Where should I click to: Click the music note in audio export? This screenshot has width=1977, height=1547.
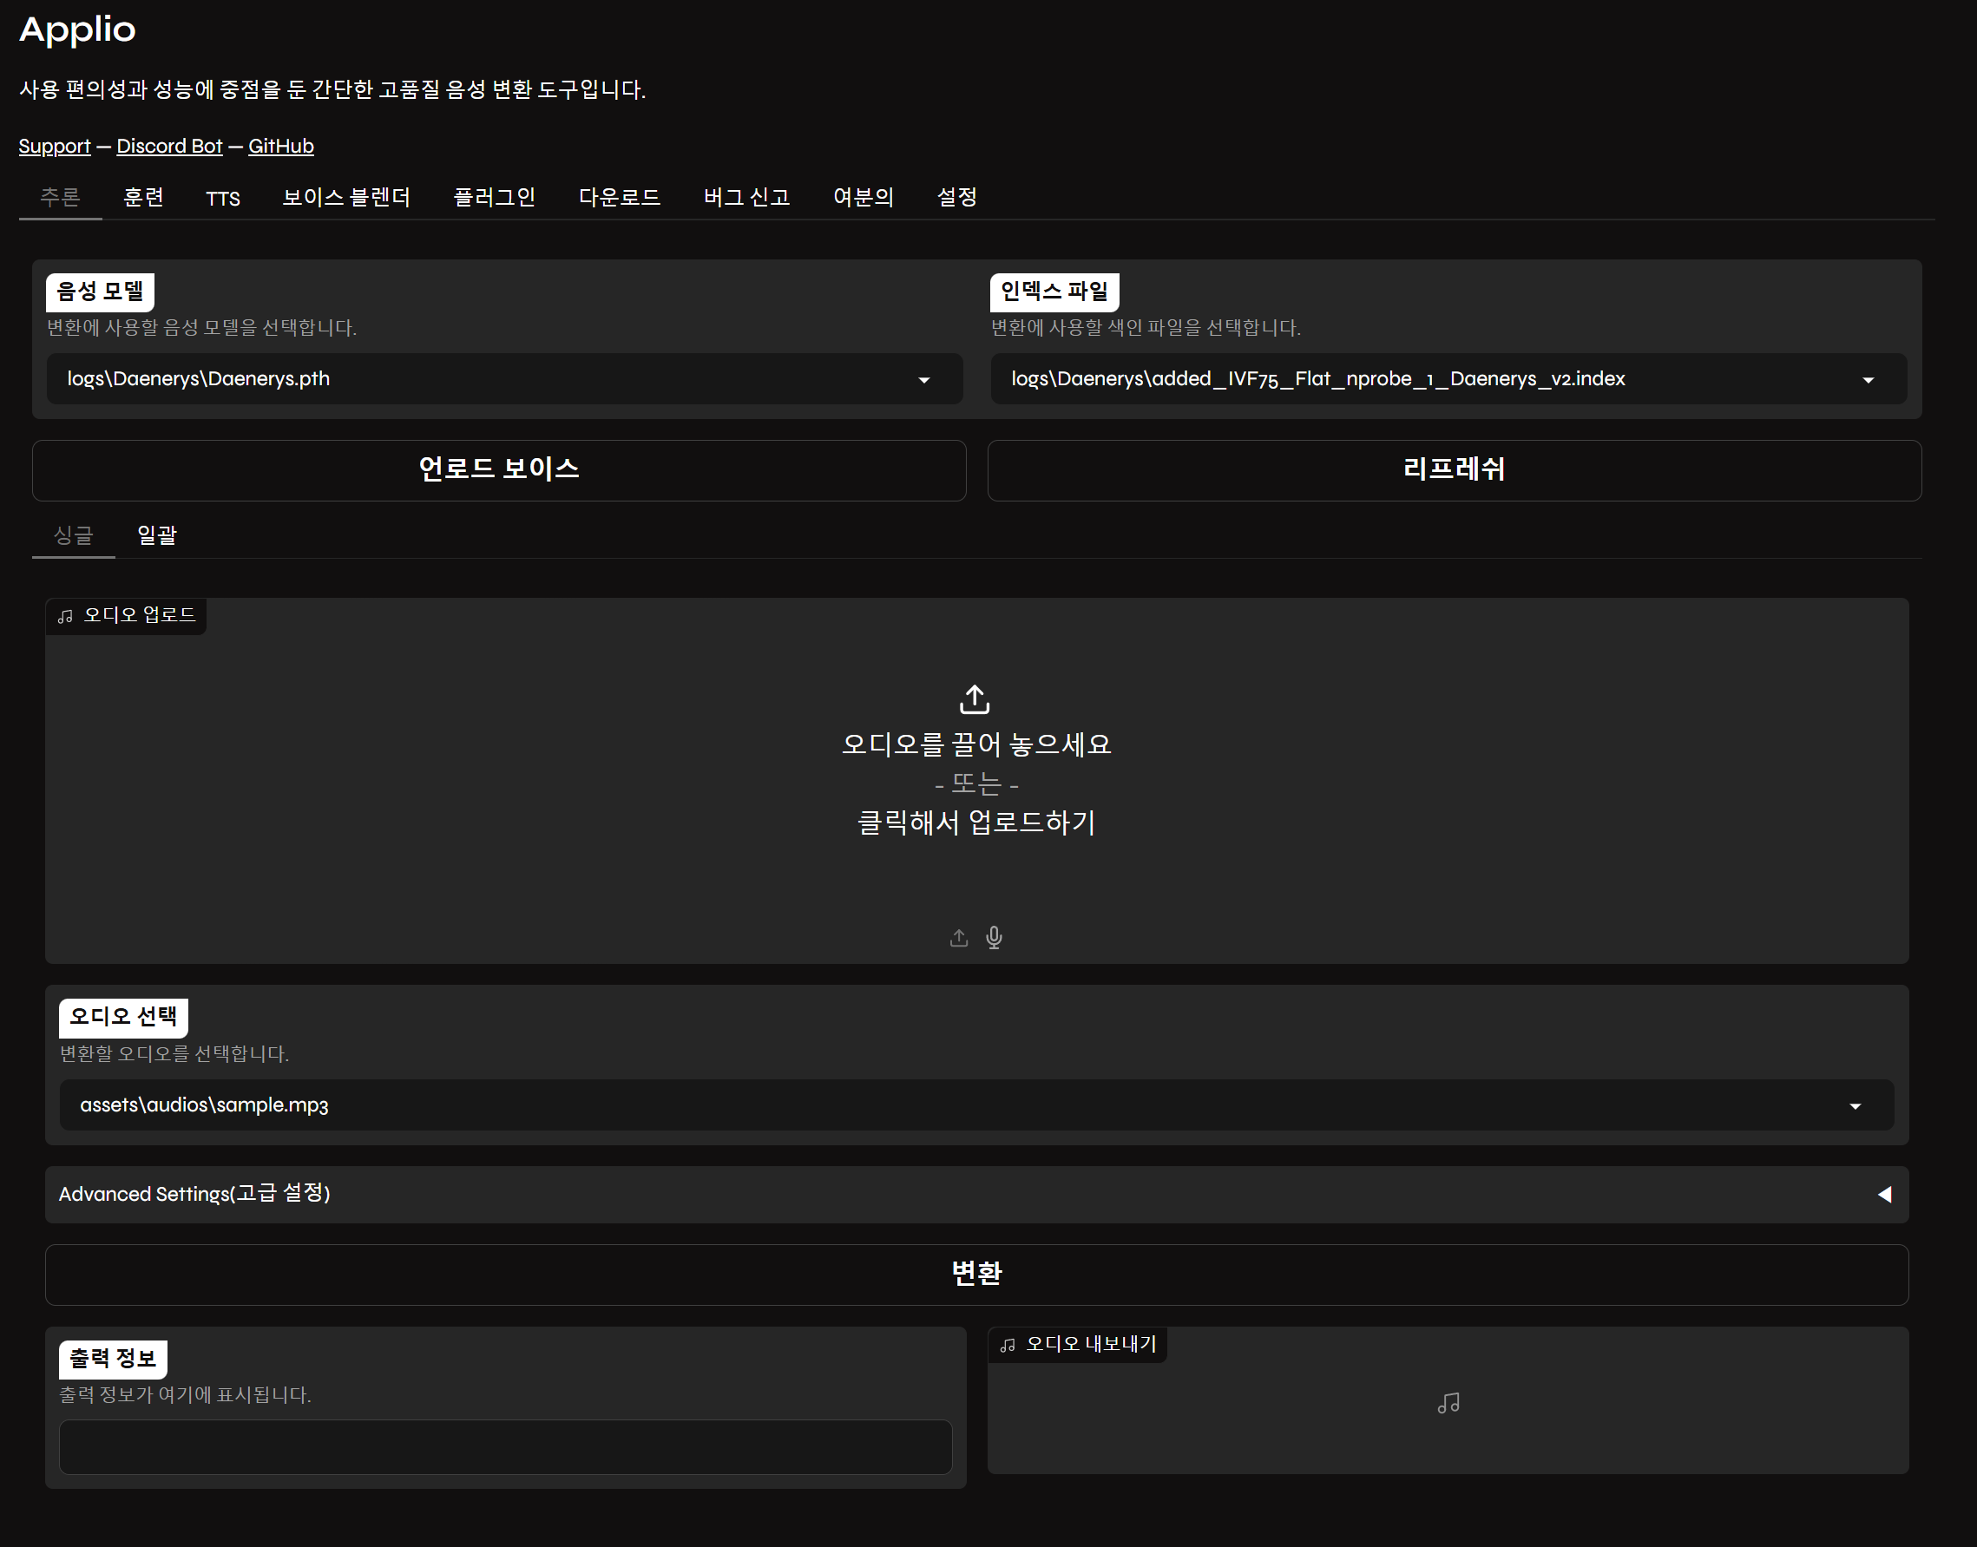(x=1448, y=1402)
